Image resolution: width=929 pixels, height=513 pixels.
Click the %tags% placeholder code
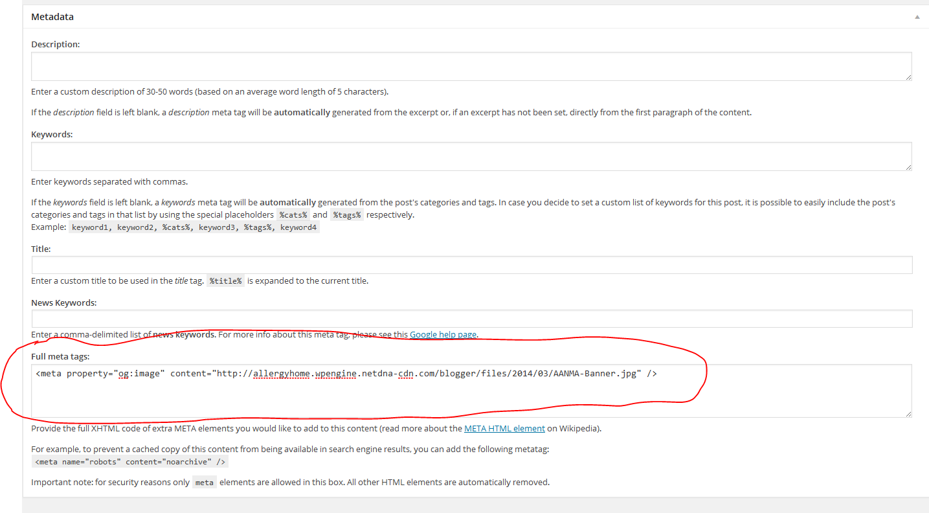347,215
